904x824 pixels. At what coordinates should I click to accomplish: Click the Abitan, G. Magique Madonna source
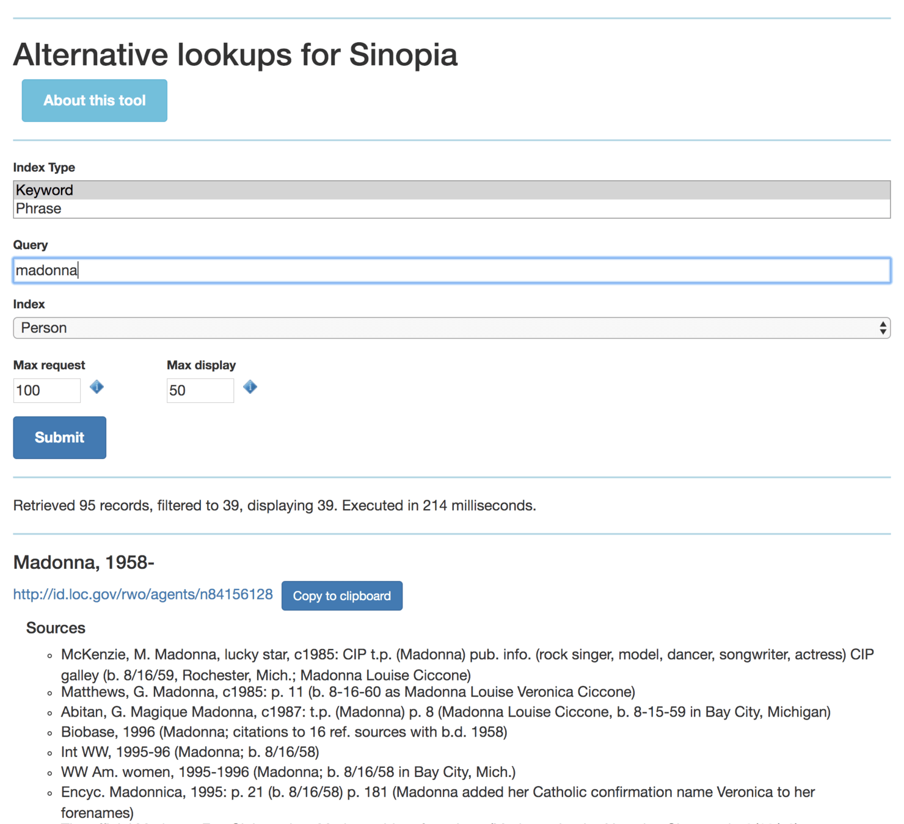tap(446, 712)
